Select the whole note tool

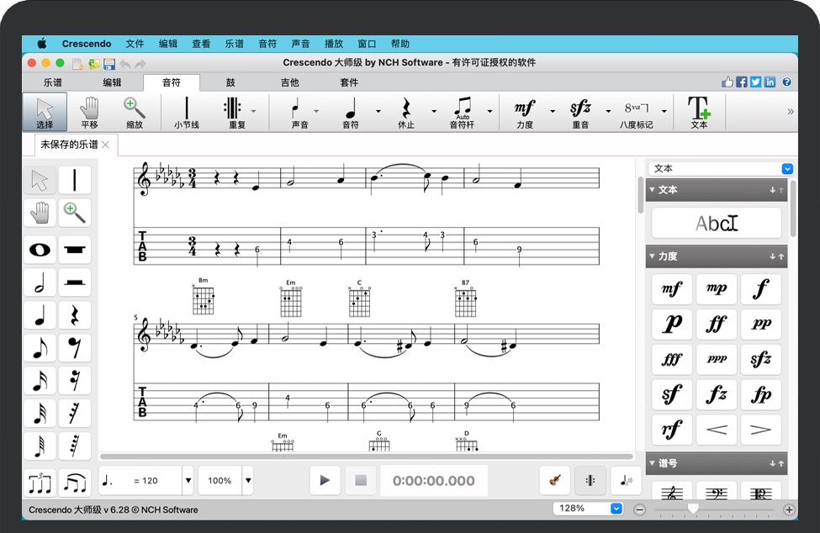40,250
